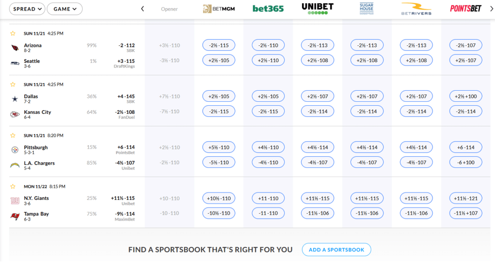
Task: Open the SPREAD bet type dropdown
Action: tap(27, 9)
